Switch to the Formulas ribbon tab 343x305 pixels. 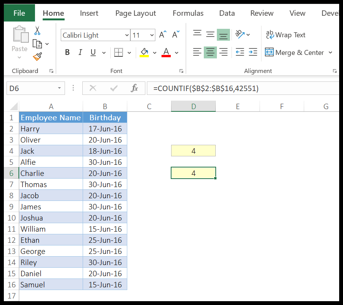[x=188, y=13]
